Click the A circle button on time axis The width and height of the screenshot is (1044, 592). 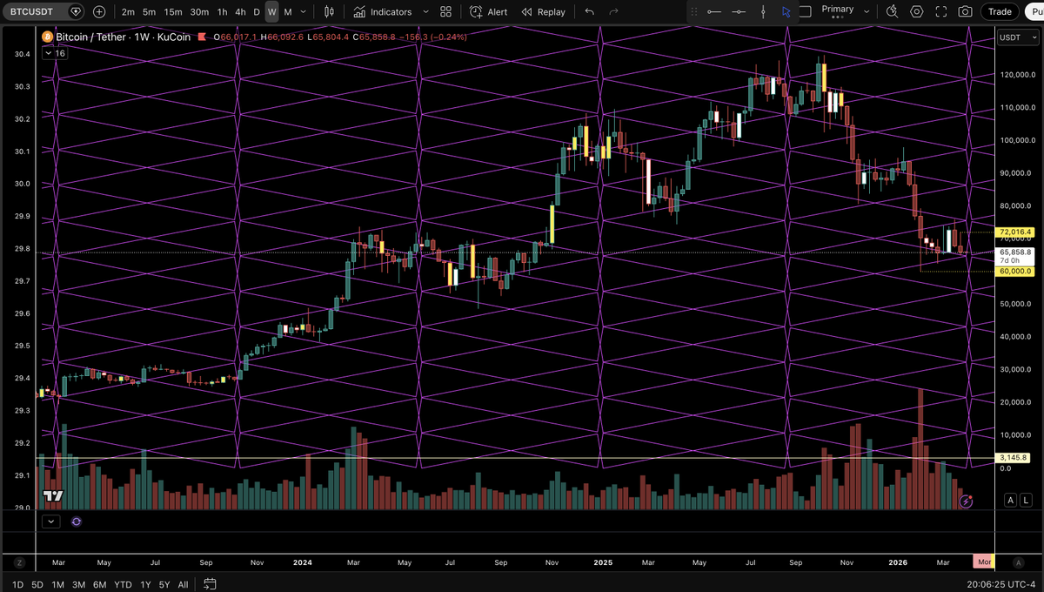[x=1018, y=562]
